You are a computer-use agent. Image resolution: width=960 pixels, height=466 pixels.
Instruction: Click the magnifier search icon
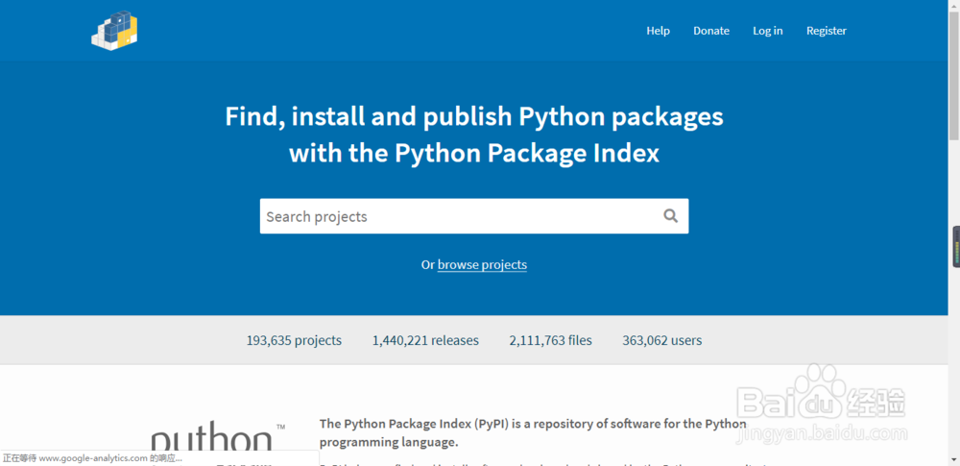(x=670, y=216)
